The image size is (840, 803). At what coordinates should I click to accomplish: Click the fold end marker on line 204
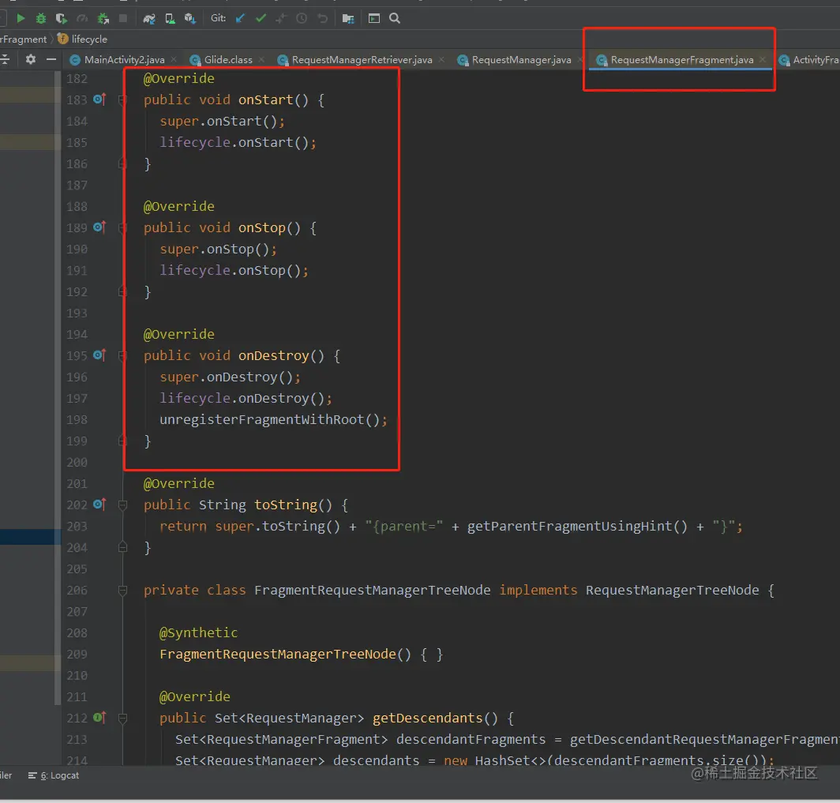[x=122, y=547]
